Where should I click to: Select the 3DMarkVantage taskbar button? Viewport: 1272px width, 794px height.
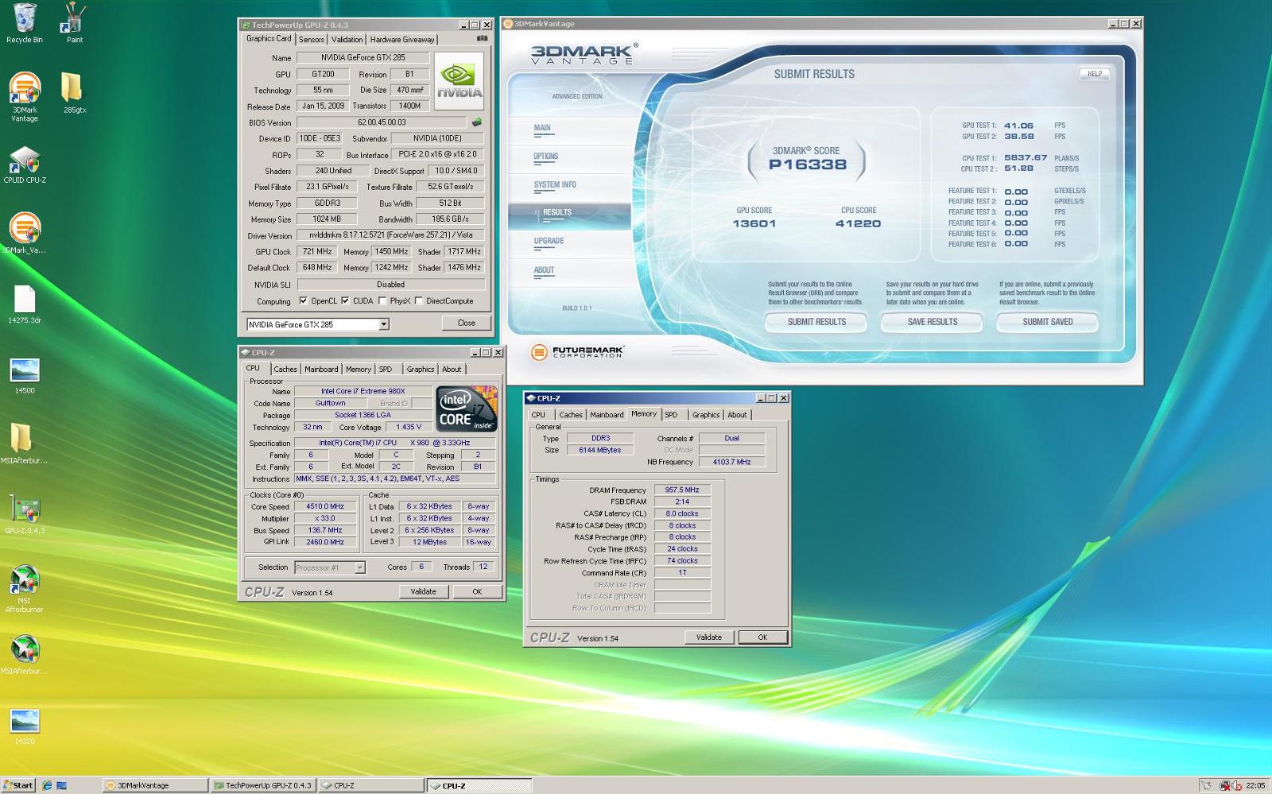point(156,785)
